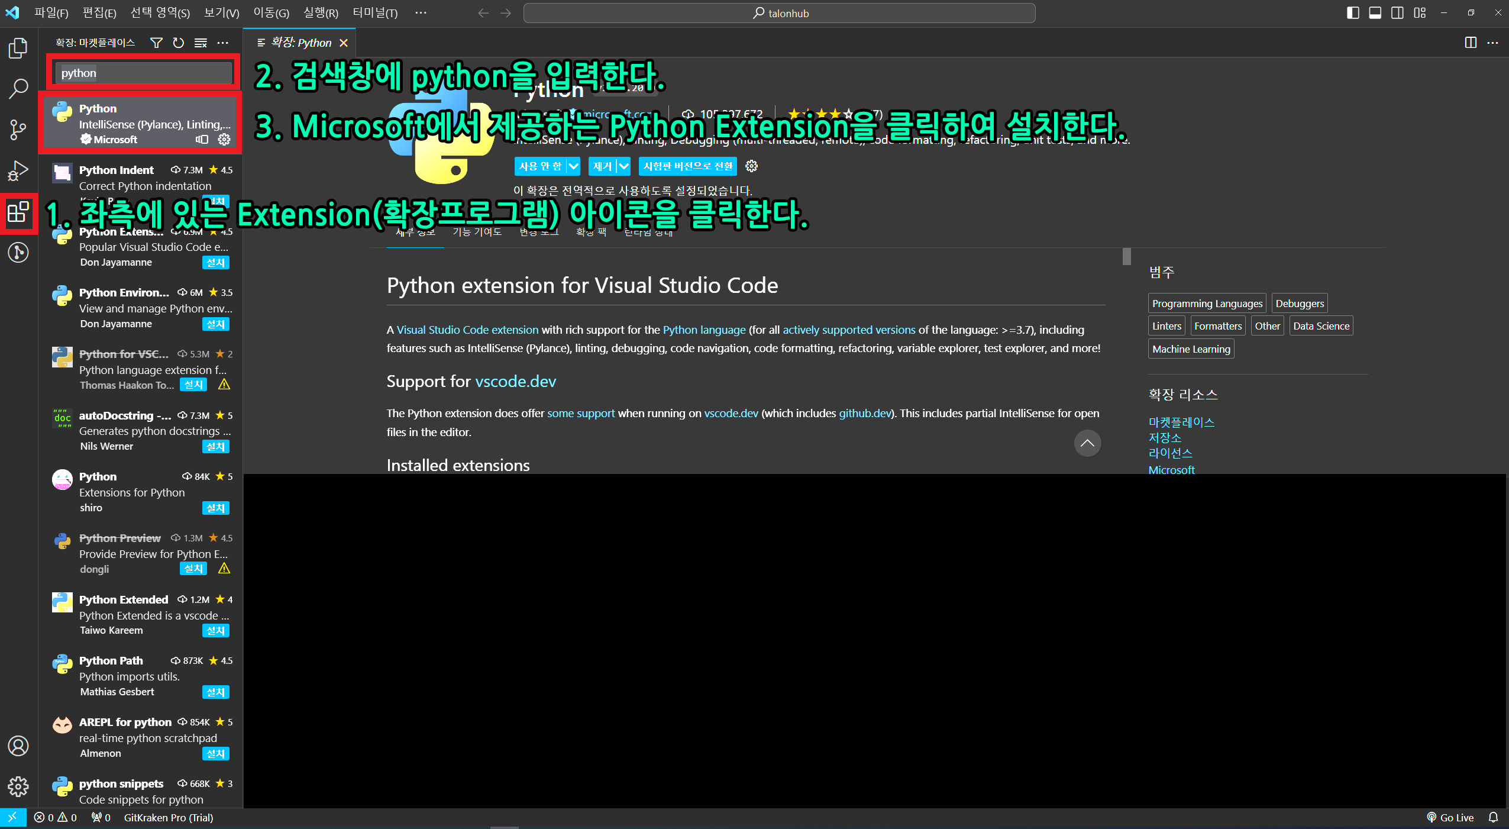
Task: Expand the disable (사용 안 함) dropdown arrow
Action: tap(573, 166)
